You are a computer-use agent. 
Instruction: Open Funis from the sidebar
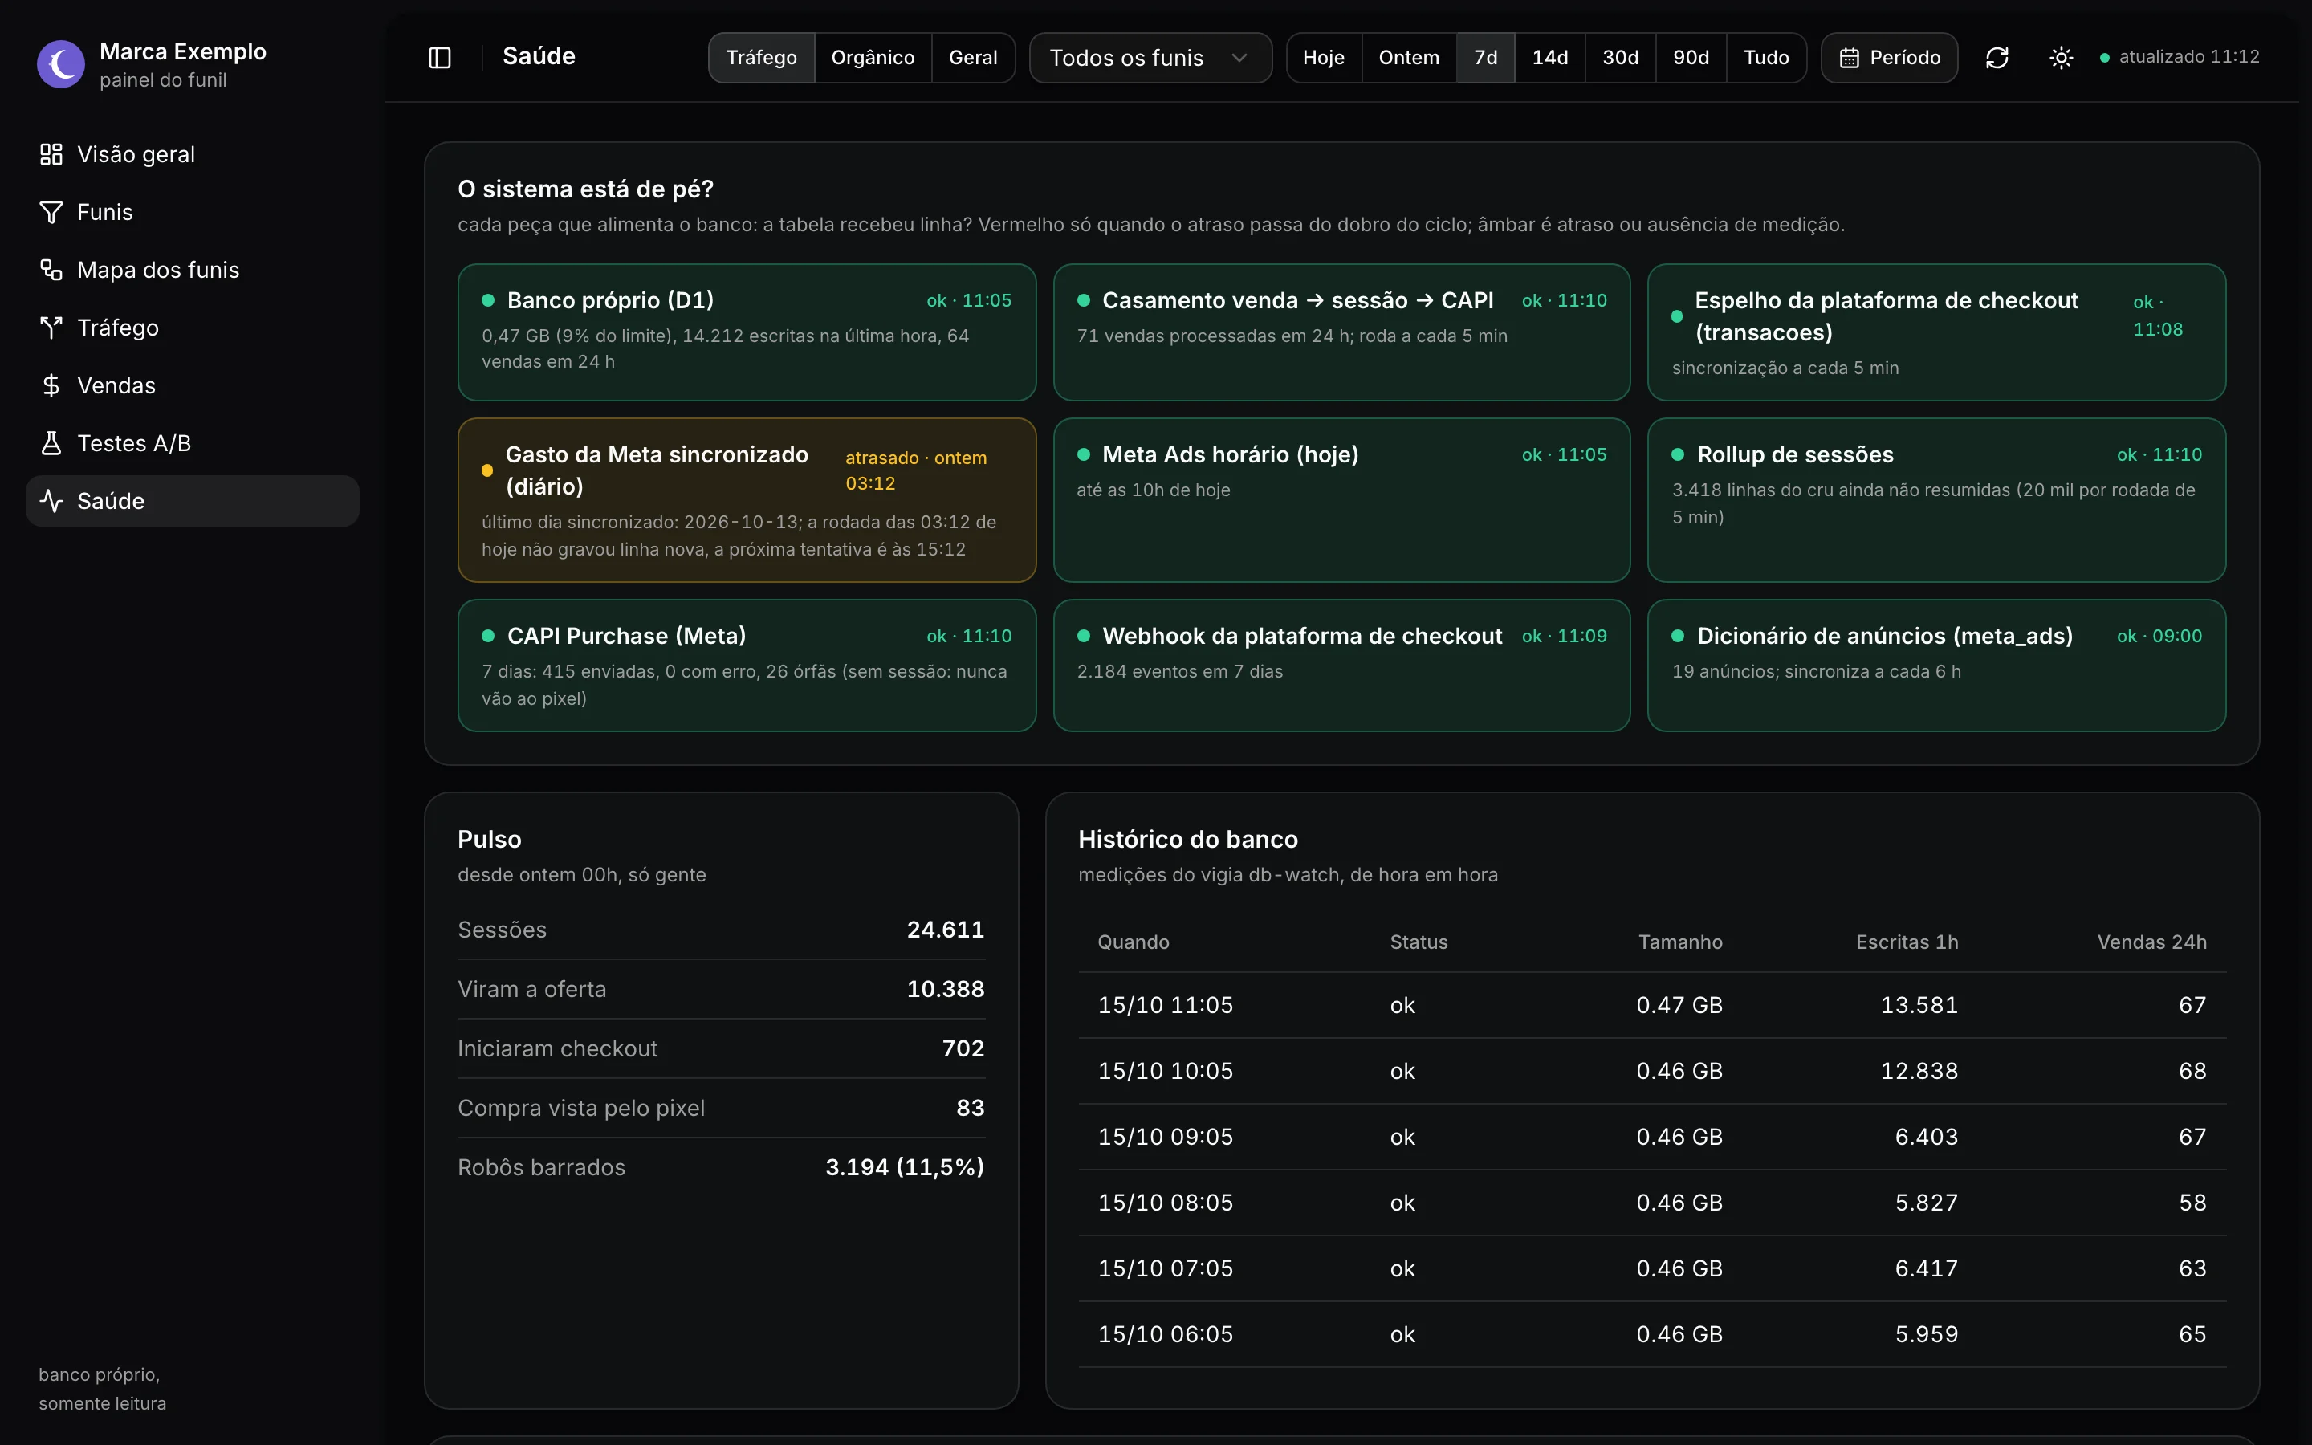pyautogui.click(x=192, y=212)
